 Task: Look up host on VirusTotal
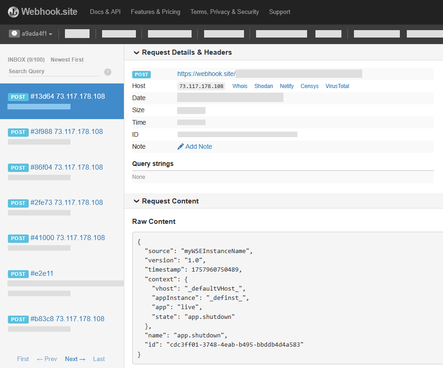[337, 86]
